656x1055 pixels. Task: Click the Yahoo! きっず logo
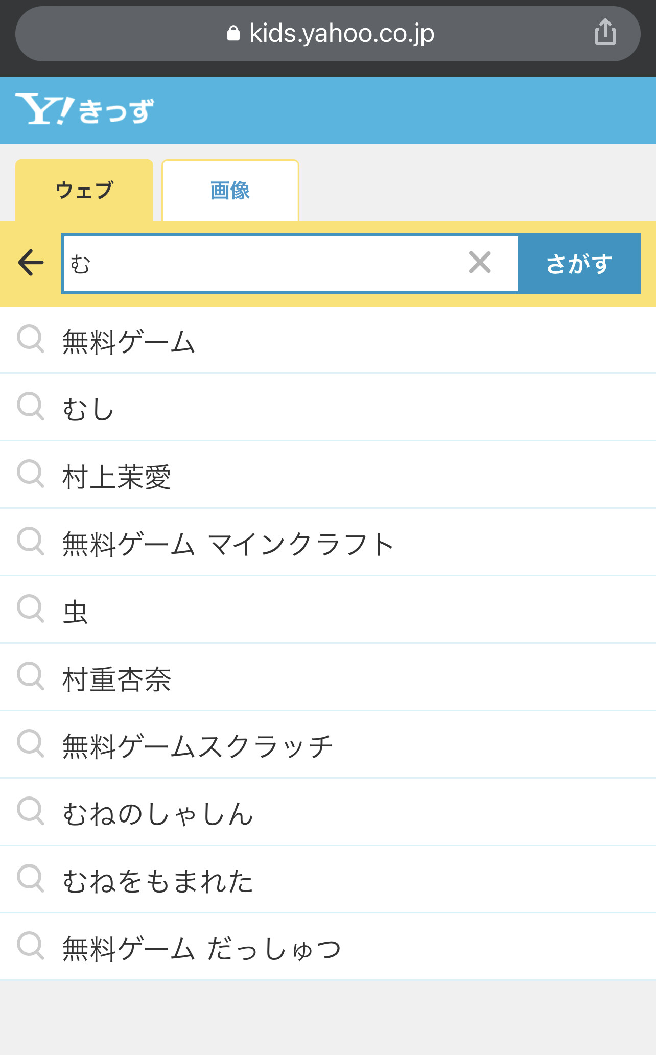tap(85, 110)
